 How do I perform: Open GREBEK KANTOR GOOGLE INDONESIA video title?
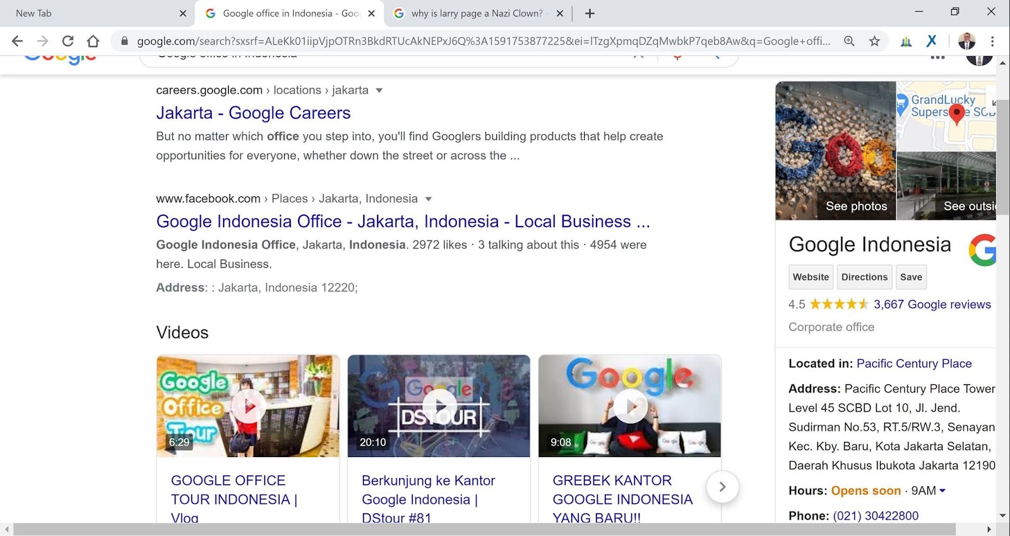[x=622, y=499]
